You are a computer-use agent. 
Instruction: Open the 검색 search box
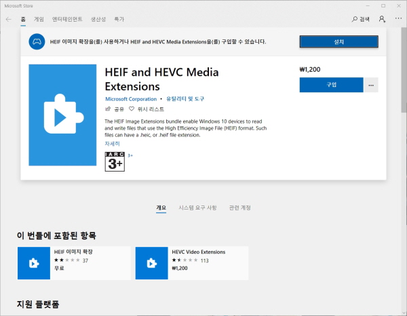click(x=361, y=19)
